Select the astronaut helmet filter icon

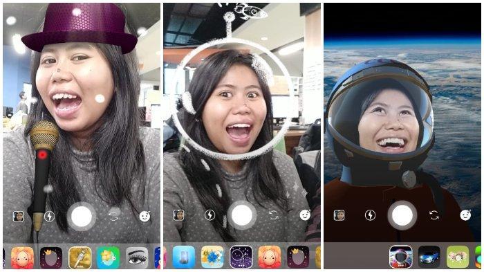[400, 257]
